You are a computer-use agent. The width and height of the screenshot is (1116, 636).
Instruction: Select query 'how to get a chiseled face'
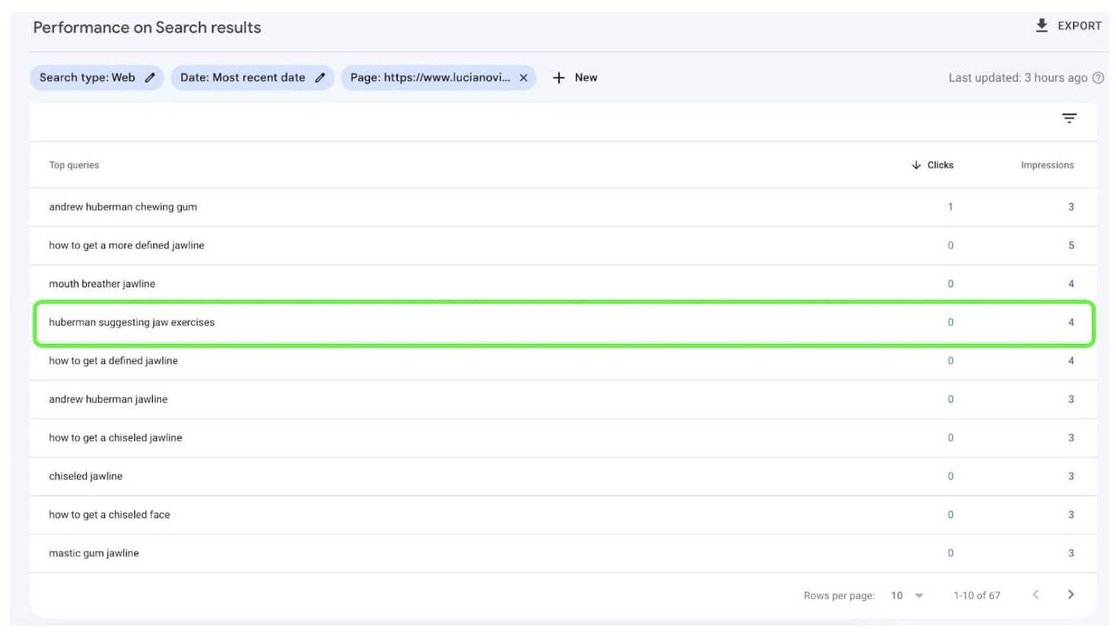point(109,515)
